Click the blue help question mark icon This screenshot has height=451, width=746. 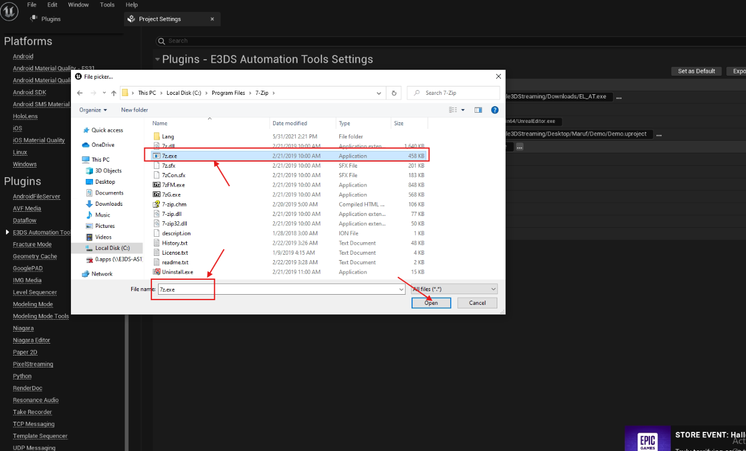(x=494, y=110)
